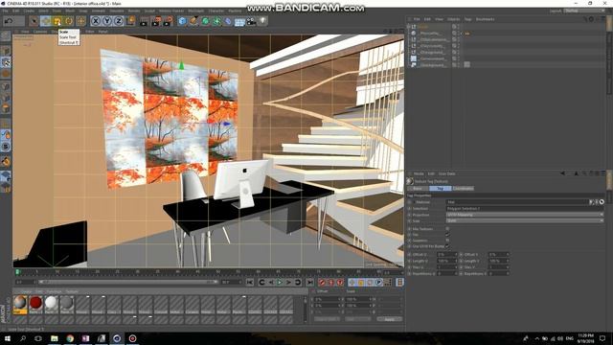Viewport: 613px width, 345px height.
Task: Expand the top object in Object Manager
Action: (409, 27)
